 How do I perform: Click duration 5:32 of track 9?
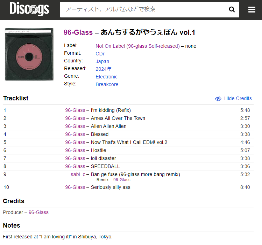245,174
